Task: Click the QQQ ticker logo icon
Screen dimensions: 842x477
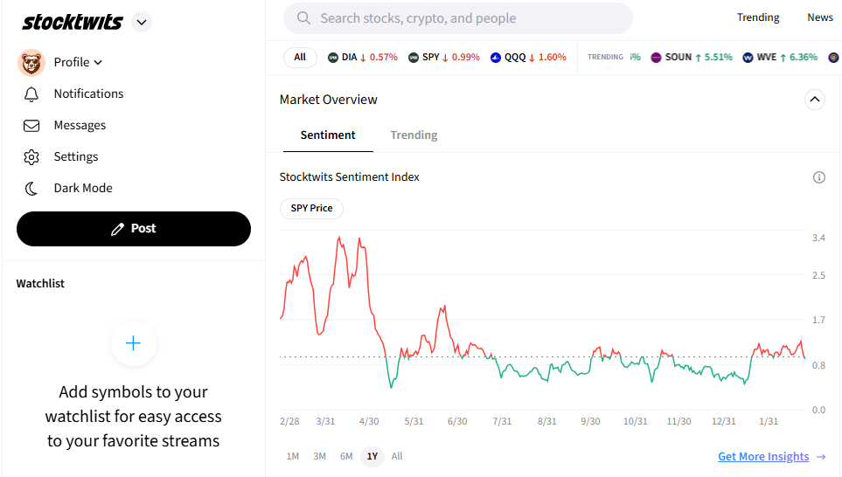Action: (x=496, y=58)
